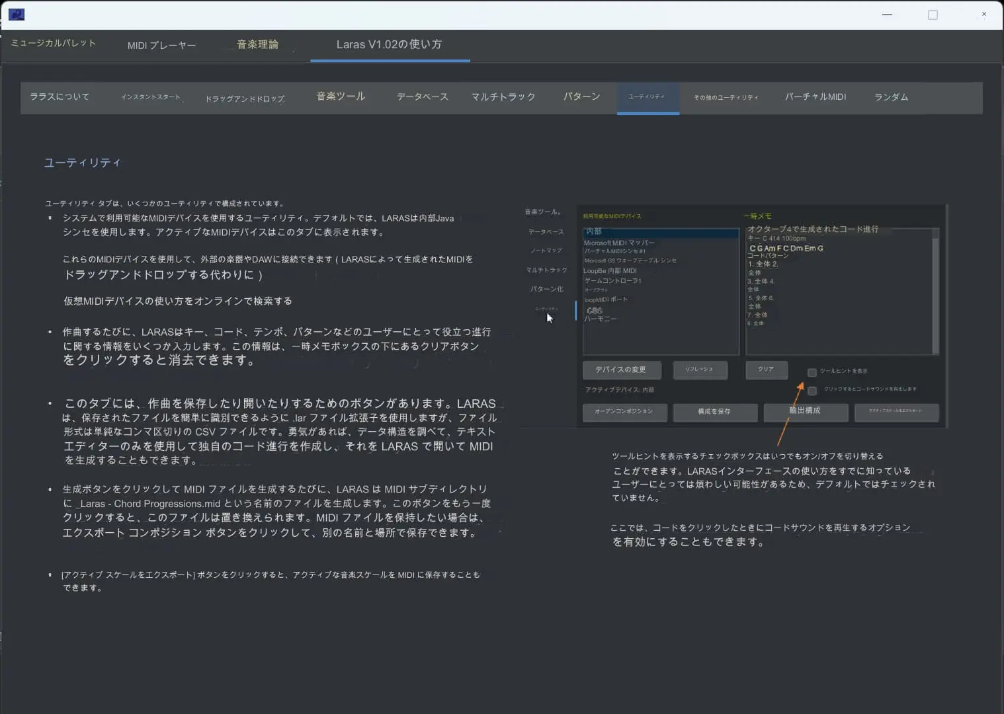Click the リフレッシュ button in the illustration

point(700,370)
